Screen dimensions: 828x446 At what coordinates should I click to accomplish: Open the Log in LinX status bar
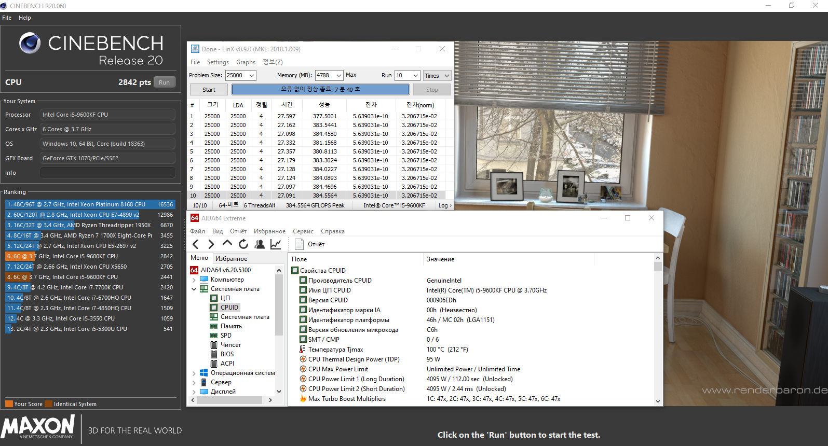pos(445,205)
